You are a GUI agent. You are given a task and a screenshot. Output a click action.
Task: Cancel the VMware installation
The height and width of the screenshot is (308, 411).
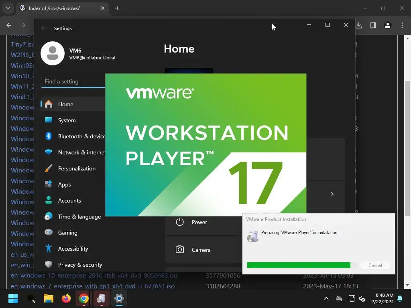pyautogui.click(x=375, y=265)
